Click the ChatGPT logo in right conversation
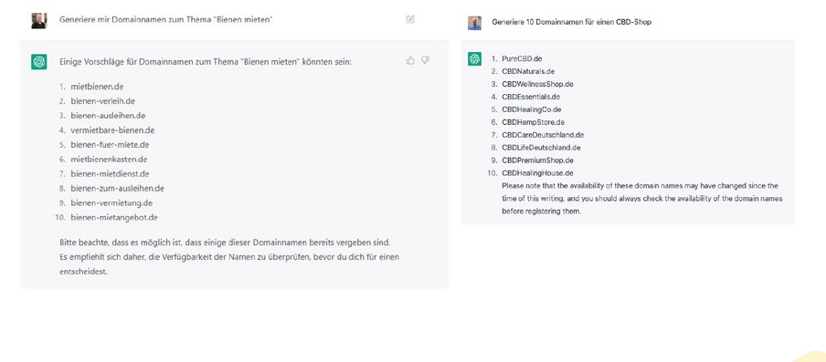This screenshot has height=362, width=826. (474, 59)
